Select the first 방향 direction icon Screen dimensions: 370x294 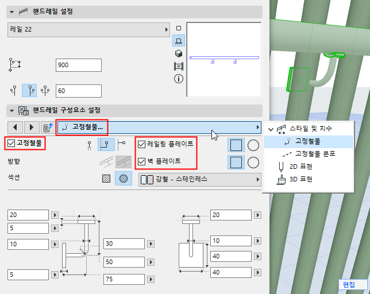click(106, 162)
